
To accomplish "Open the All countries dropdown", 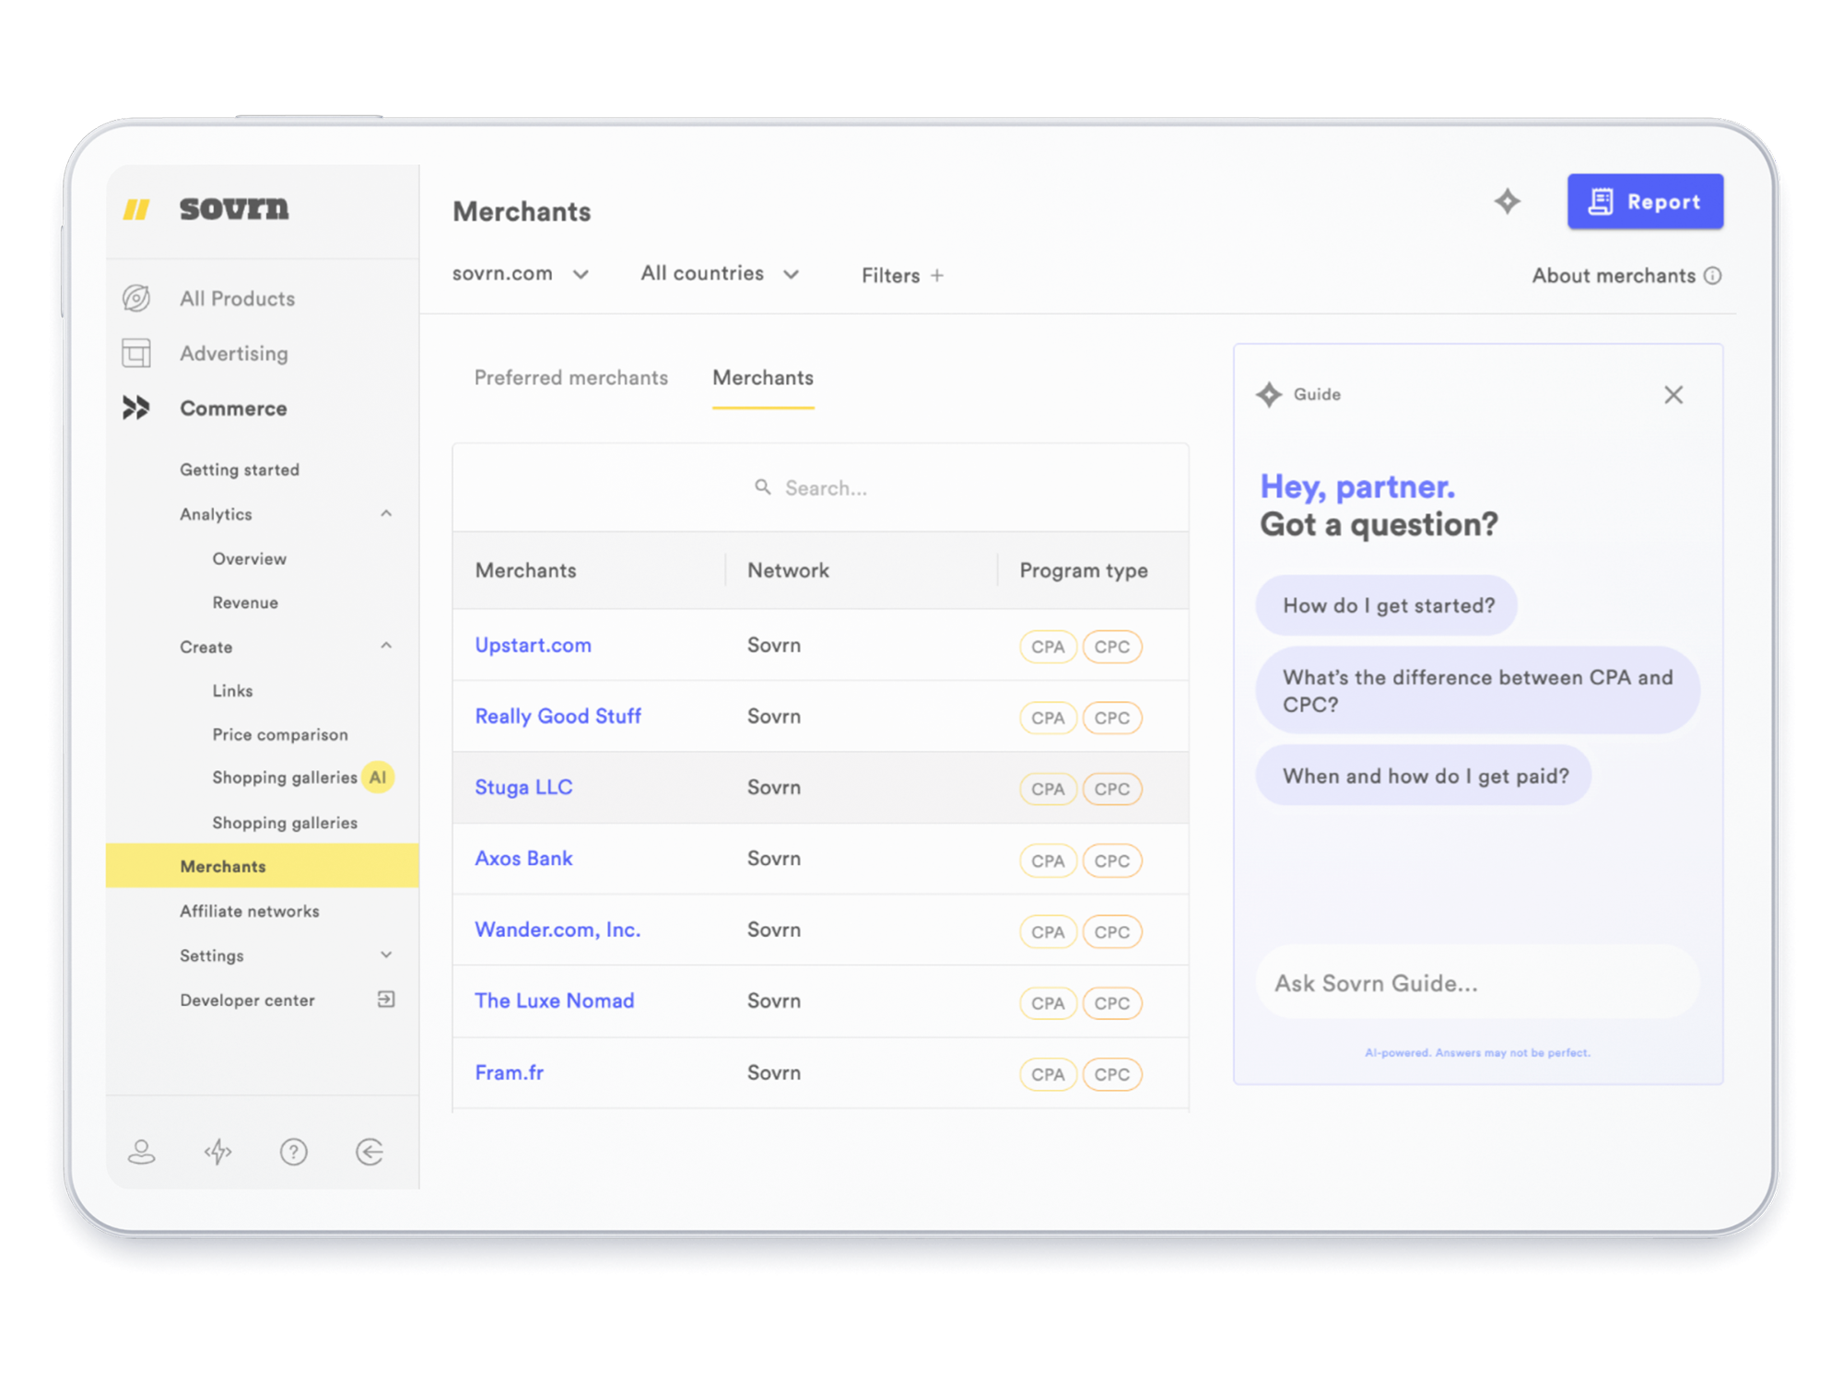I will tap(719, 275).
